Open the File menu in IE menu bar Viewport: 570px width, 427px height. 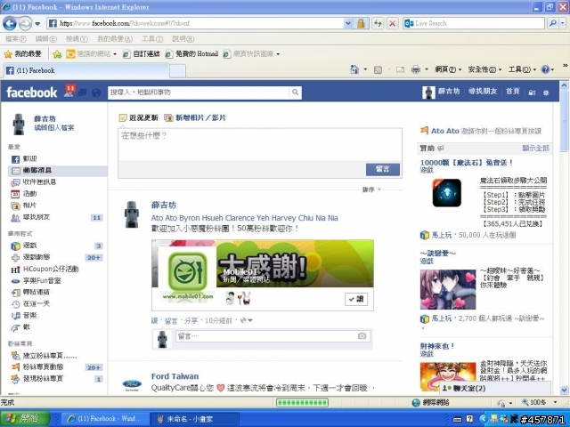coord(15,39)
